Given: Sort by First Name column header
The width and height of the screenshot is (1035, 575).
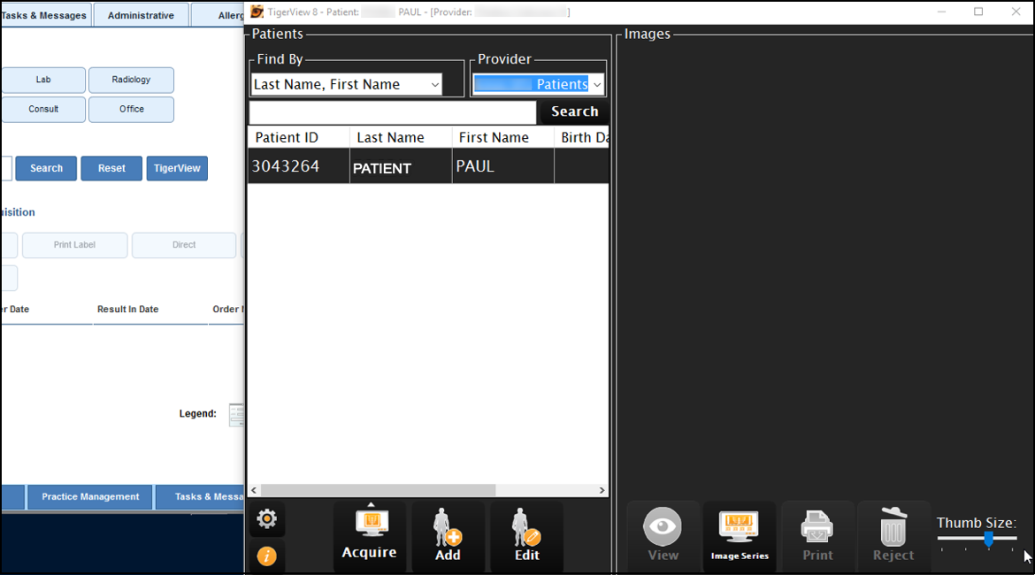Looking at the screenshot, I should tap(503, 137).
